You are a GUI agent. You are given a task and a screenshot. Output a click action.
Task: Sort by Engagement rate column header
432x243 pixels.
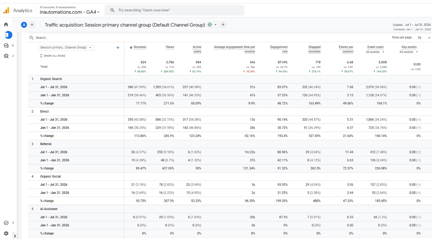click(279, 49)
